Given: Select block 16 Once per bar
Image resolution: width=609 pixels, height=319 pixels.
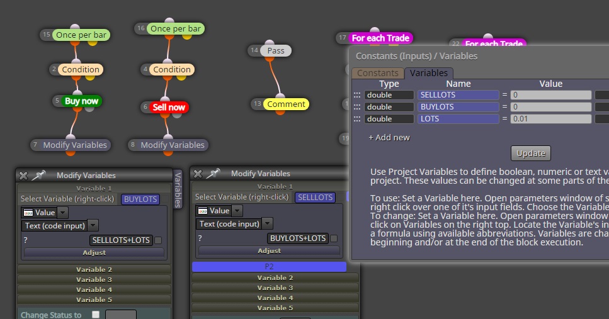Looking at the screenshot, I should click(x=176, y=29).
